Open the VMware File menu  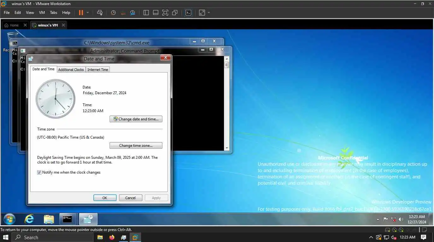(x=7, y=13)
